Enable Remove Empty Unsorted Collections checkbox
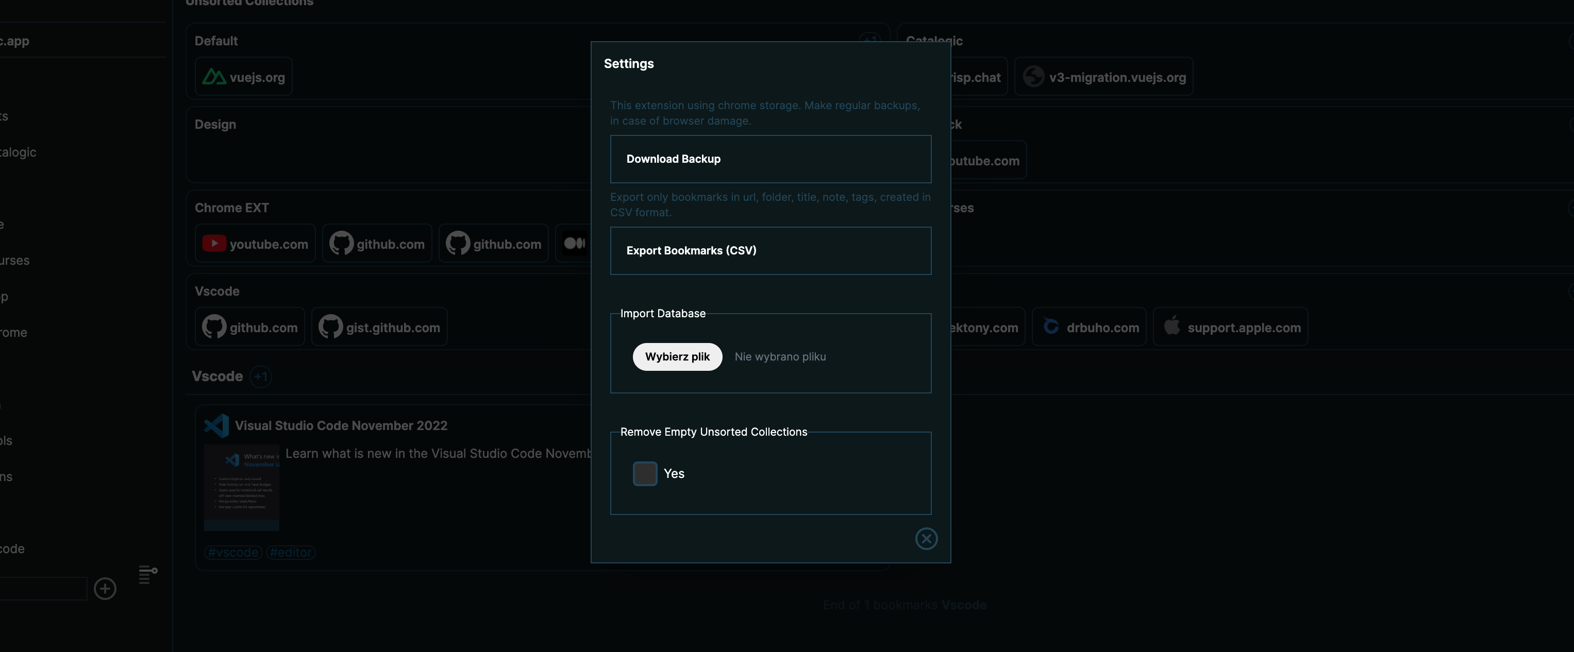 click(645, 473)
